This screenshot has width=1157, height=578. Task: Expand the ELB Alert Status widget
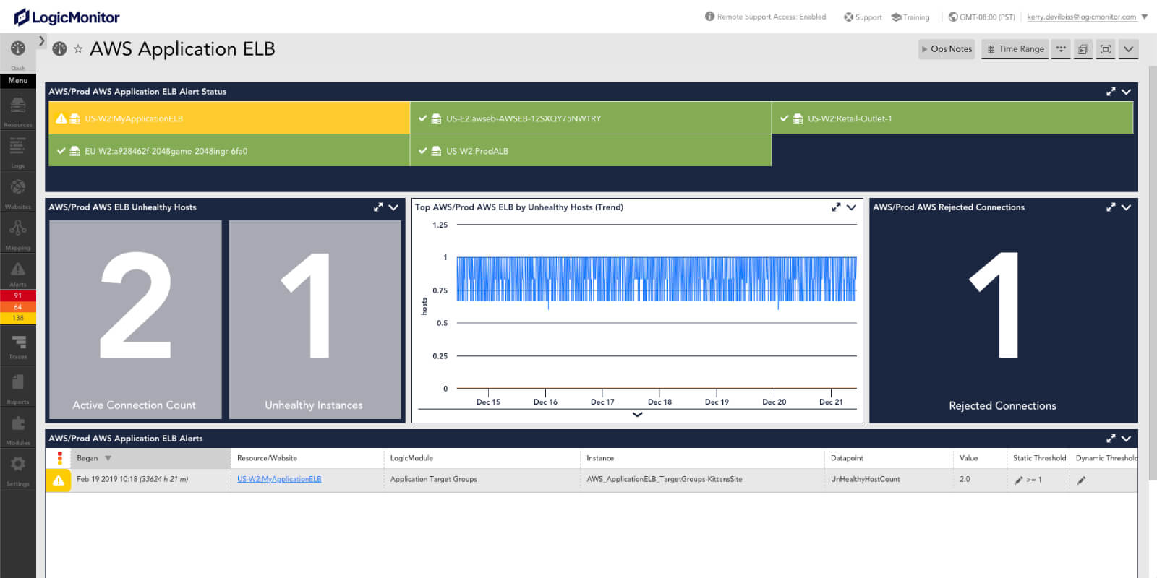(1111, 92)
